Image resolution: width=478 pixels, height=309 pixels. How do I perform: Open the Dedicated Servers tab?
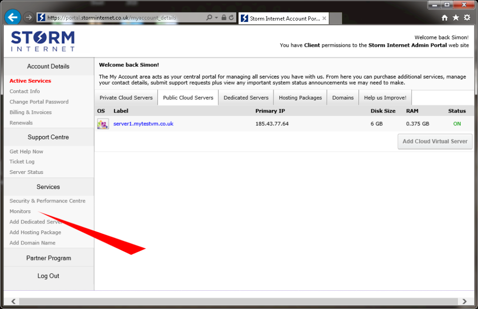pyautogui.click(x=246, y=98)
